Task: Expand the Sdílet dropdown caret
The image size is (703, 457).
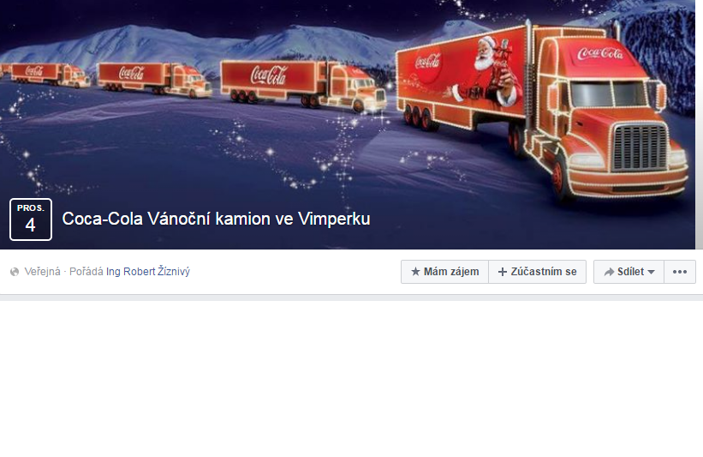Action: coord(652,272)
